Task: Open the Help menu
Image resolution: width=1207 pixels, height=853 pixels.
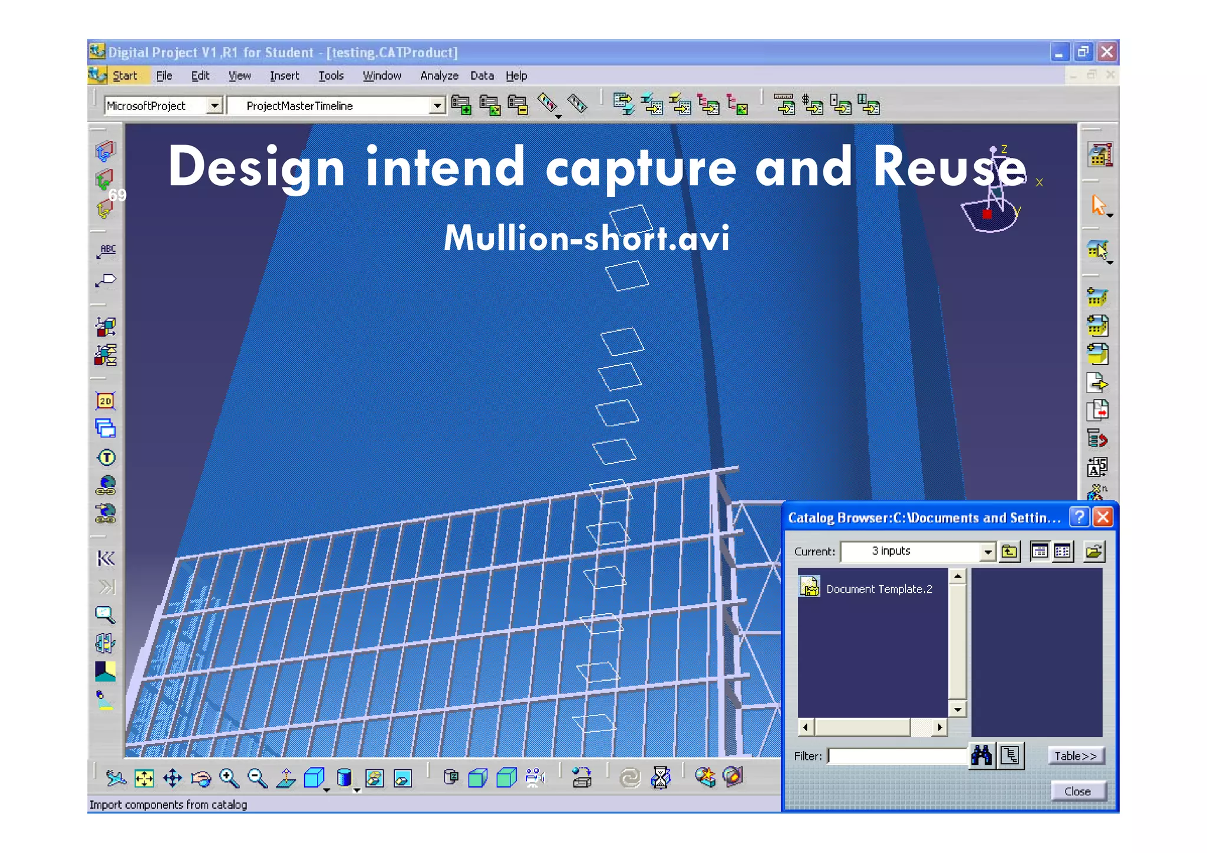Action: coord(516,76)
